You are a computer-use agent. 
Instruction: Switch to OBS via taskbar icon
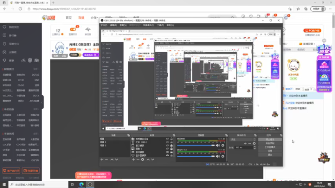click(90, 184)
